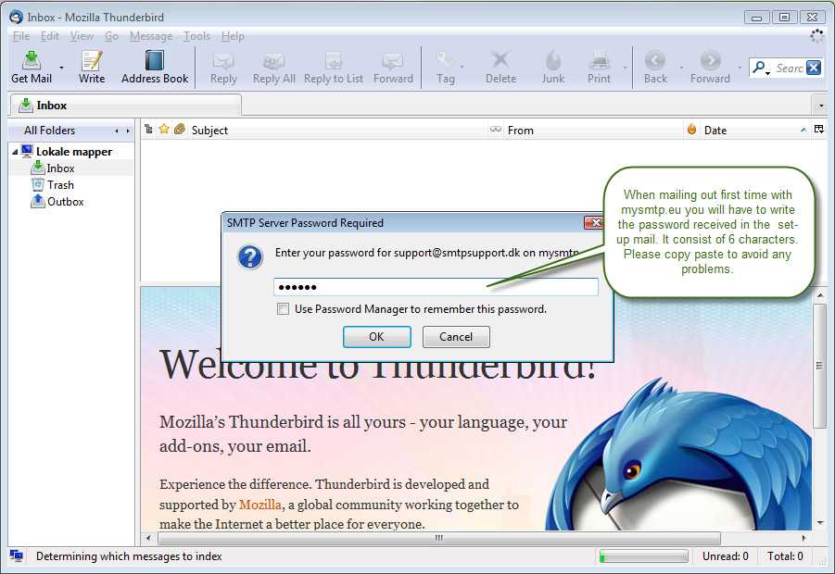This screenshot has width=835, height=574.
Task: Click the Reply to List icon
Action: pyautogui.click(x=334, y=61)
